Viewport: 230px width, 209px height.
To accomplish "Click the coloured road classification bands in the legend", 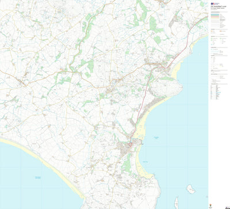I will (x=215, y=17).
